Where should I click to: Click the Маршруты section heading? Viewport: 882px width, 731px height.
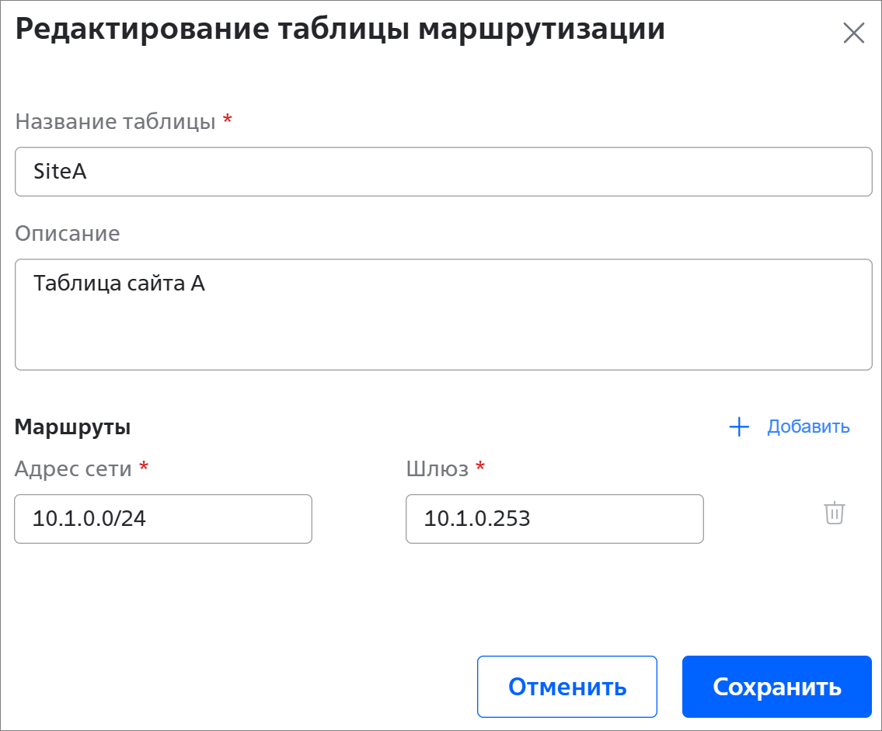click(x=72, y=426)
